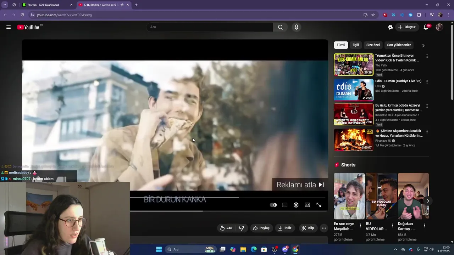Show hidden system tray icons chevron

[395, 249]
